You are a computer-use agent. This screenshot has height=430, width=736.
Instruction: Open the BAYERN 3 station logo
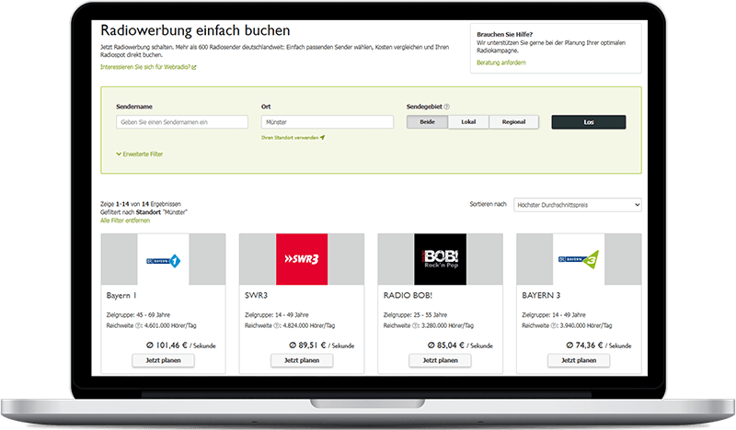(579, 259)
